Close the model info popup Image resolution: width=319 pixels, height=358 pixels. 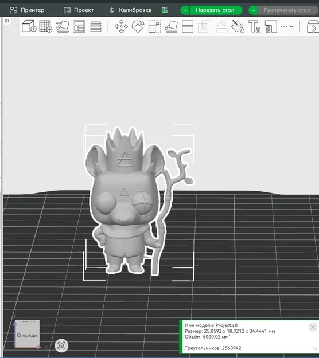coord(313,327)
